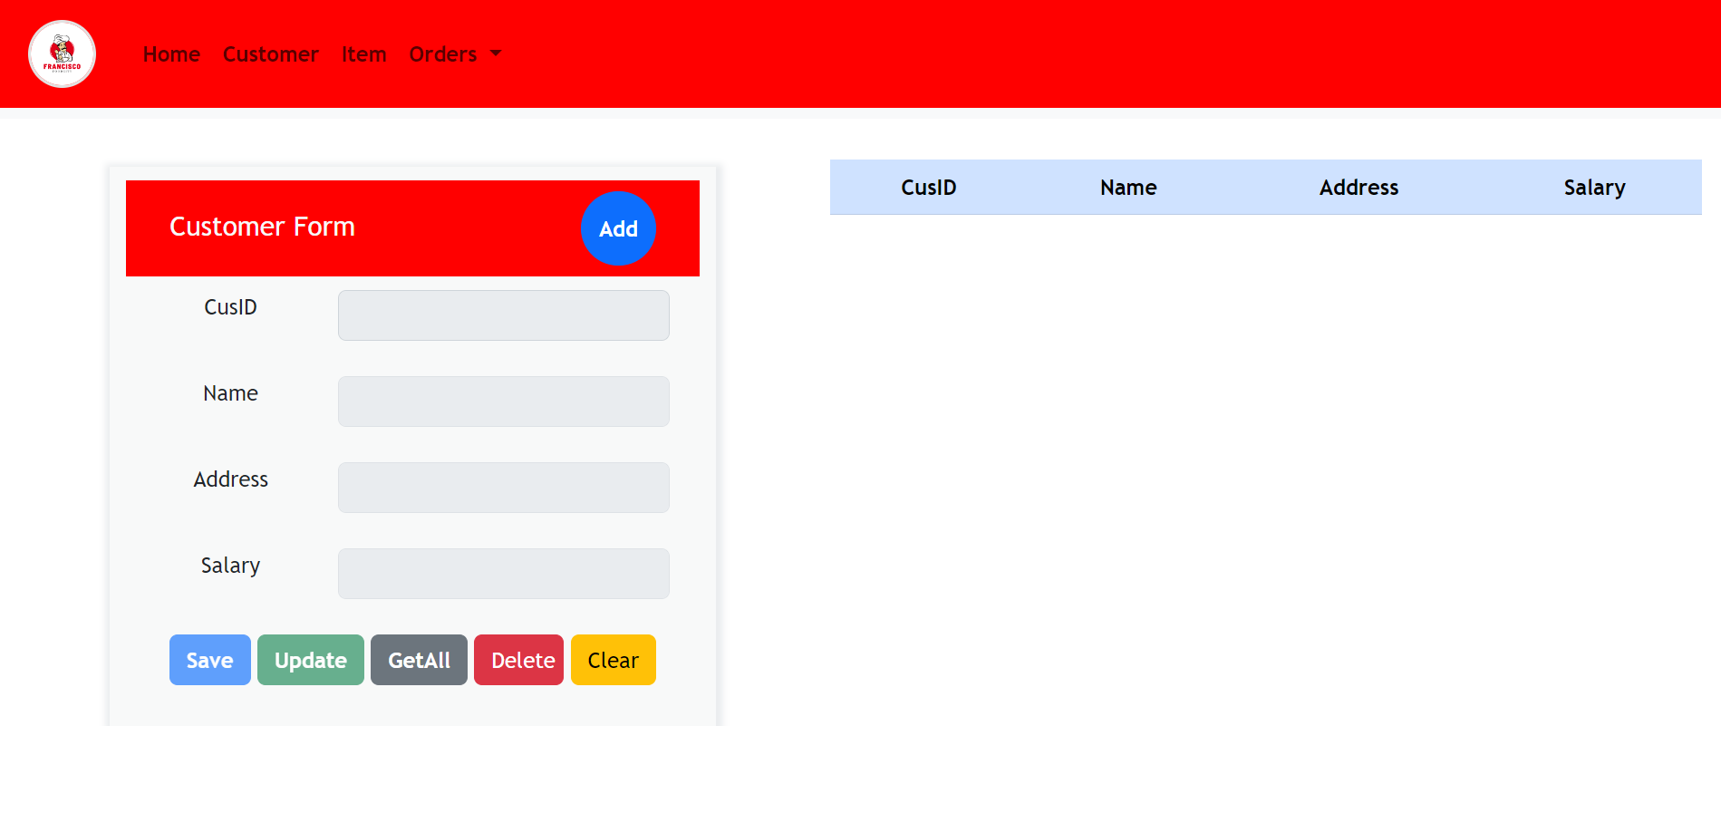Screen dimensions: 1721x813
Task: Click the dropdown caret next to Orders
Action: pos(496,53)
